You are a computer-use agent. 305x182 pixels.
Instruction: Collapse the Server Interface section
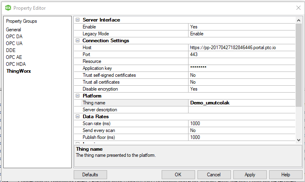tap(78, 20)
